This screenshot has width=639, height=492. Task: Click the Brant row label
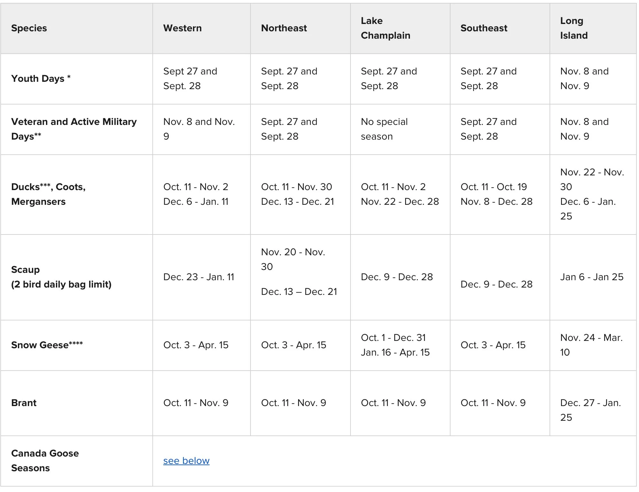tap(24, 403)
